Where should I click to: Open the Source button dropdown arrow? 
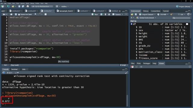tap(122, 14)
